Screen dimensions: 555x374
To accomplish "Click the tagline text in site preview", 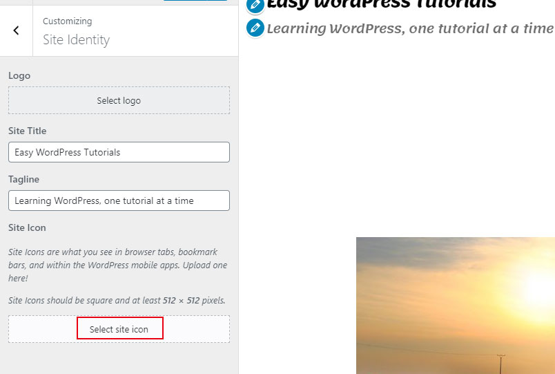I will click(410, 28).
